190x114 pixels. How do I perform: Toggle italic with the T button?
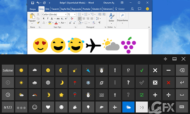coord(48,19)
